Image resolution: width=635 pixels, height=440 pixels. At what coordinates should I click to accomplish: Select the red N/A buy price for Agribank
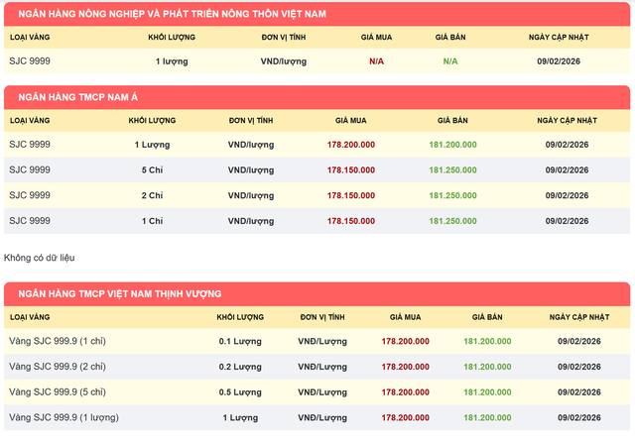point(376,61)
